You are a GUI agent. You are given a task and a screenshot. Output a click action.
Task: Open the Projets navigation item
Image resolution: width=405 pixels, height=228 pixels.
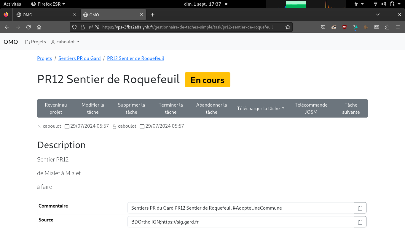click(x=36, y=42)
